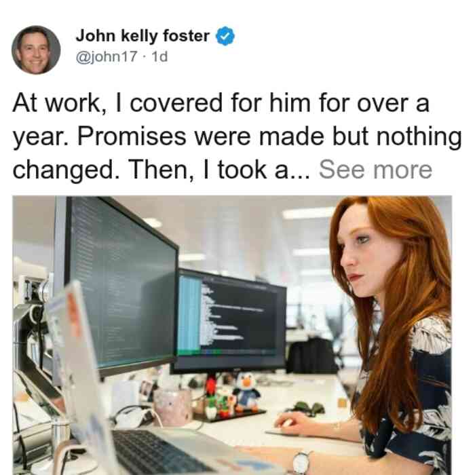Open the 1d timestamp of the post

pos(159,56)
